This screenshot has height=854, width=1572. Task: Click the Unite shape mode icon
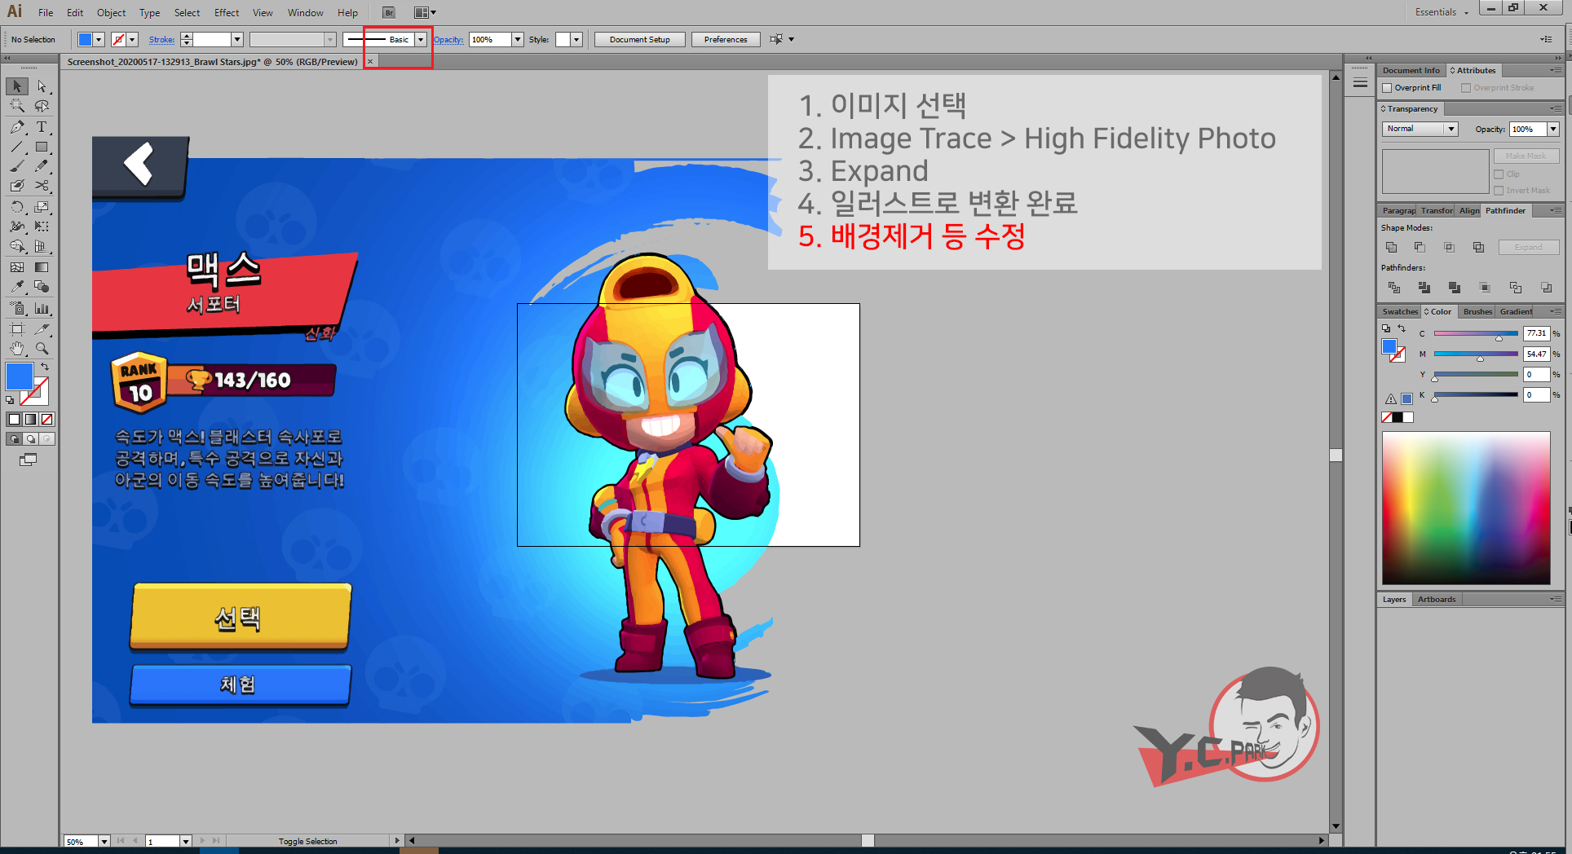pyautogui.click(x=1391, y=247)
